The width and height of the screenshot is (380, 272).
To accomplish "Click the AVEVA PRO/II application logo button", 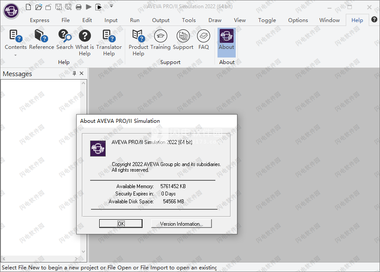I will tap(11, 11).
